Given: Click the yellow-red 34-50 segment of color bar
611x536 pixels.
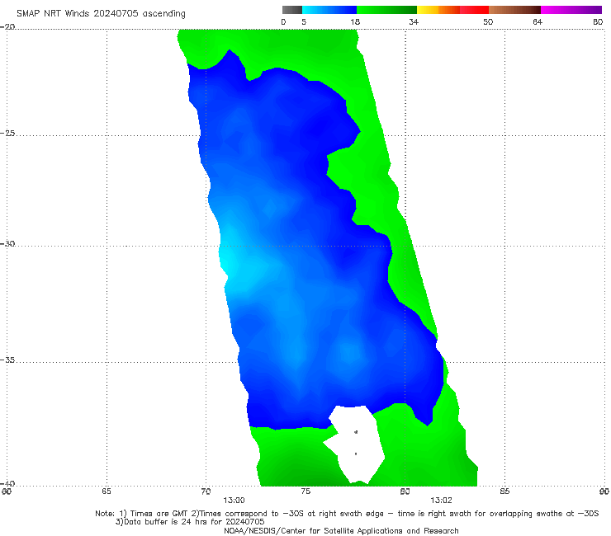Looking at the screenshot, I should click(452, 10).
